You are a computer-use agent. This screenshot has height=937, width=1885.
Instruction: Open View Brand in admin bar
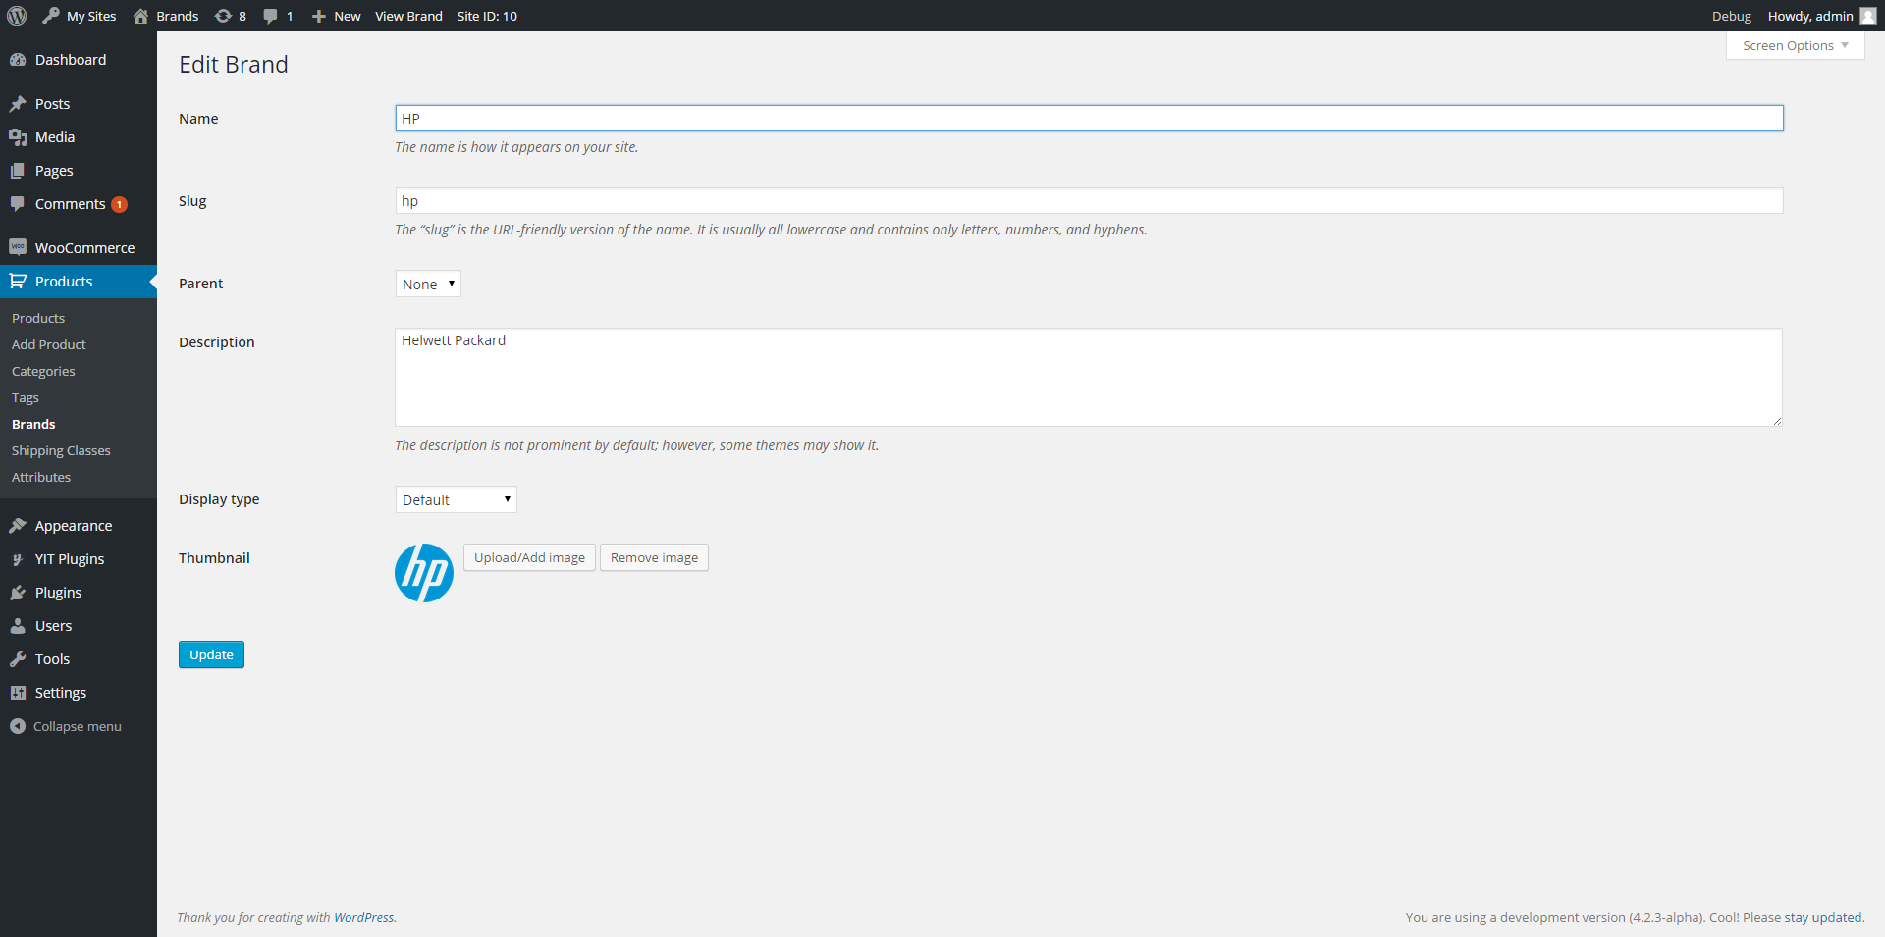(408, 16)
